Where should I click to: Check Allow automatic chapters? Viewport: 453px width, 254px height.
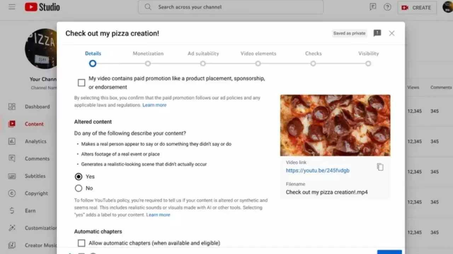81,243
